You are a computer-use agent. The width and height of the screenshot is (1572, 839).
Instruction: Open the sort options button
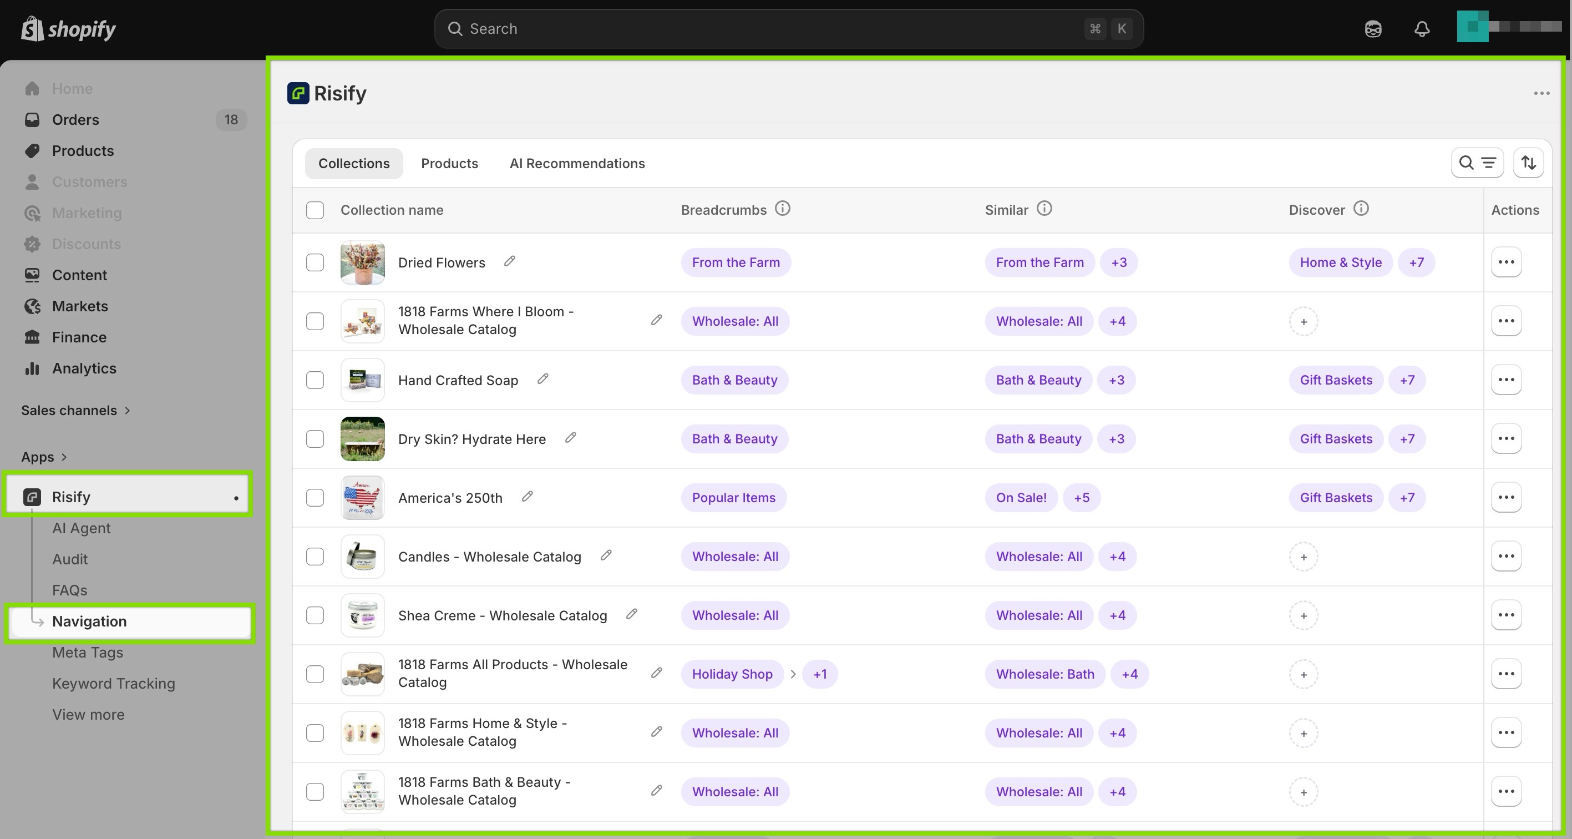1528,163
